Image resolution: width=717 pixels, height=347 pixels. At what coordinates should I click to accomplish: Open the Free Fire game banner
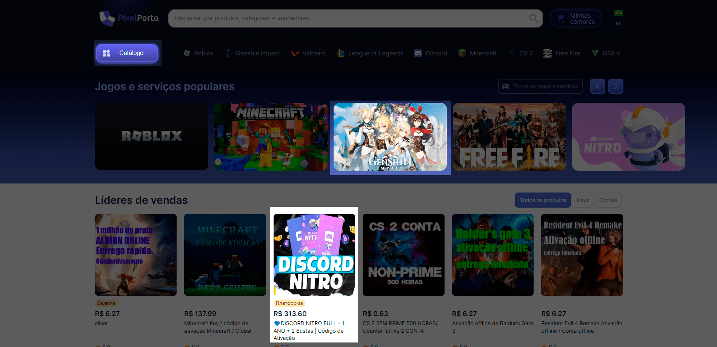point(509,137)
